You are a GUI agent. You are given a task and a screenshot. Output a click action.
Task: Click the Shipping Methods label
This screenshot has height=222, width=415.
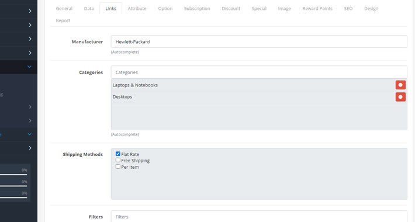(x=82, y=154)
